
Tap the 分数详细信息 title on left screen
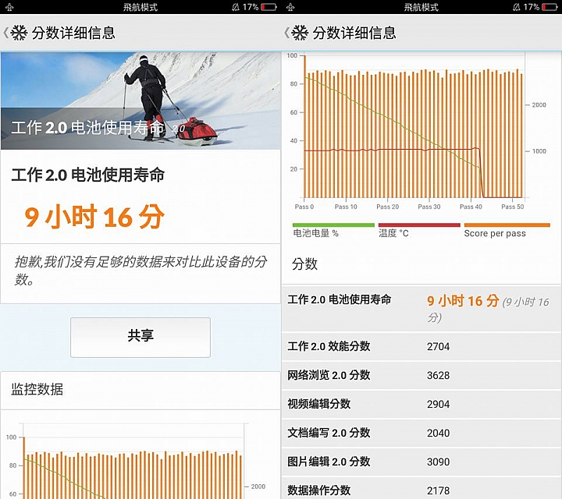(73, 33)
